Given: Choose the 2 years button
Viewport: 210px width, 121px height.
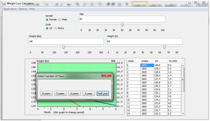Looking at the screenshot, I should click(74, 94).
